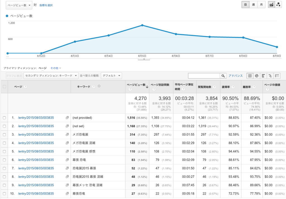Image resolution: width=286 pixels, height=199 pixels.
Task: Open セカンダリ ディメンション キーワード dropdown
Action: (x=51, y=76)
